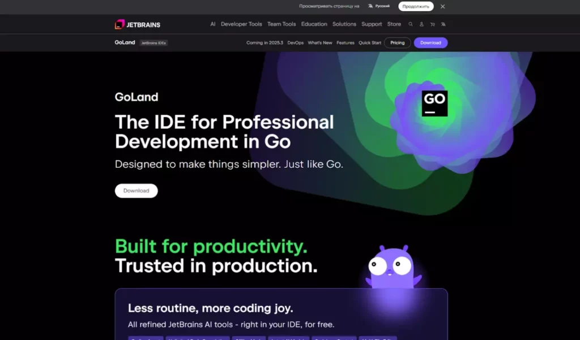Open the Store menu item
Viewport: 580px width, 340px height.
394,24
